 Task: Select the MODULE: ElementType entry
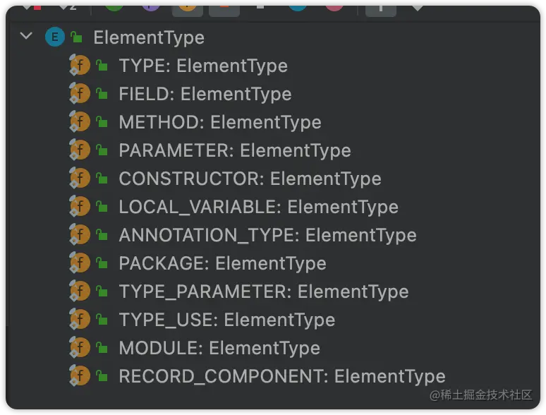(x=219, y=348)
